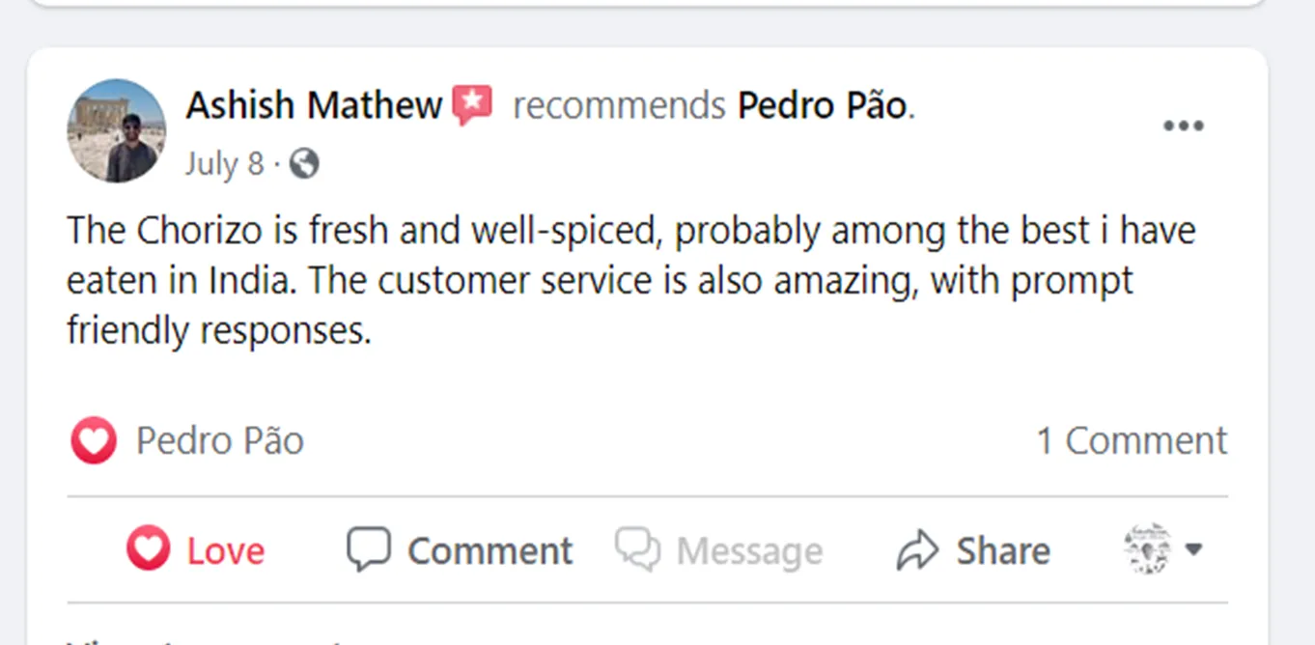1315x645 pixels.
Task: Click the globe public privacy icon
Action: coord(303,163)
